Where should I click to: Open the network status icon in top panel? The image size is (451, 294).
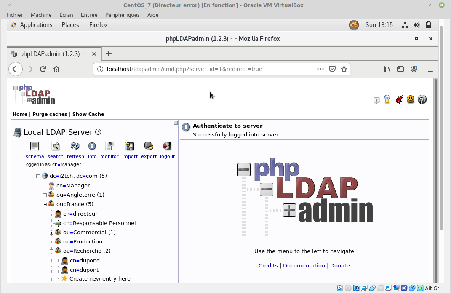pyautogui.click(x=405, y=25)
